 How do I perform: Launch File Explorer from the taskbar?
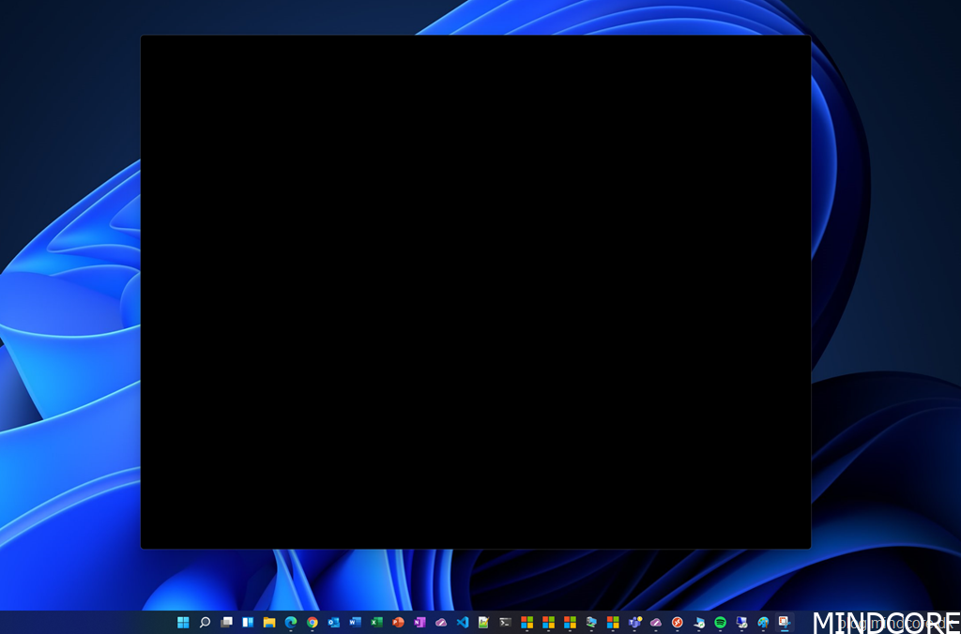click(x=269, y=622)
